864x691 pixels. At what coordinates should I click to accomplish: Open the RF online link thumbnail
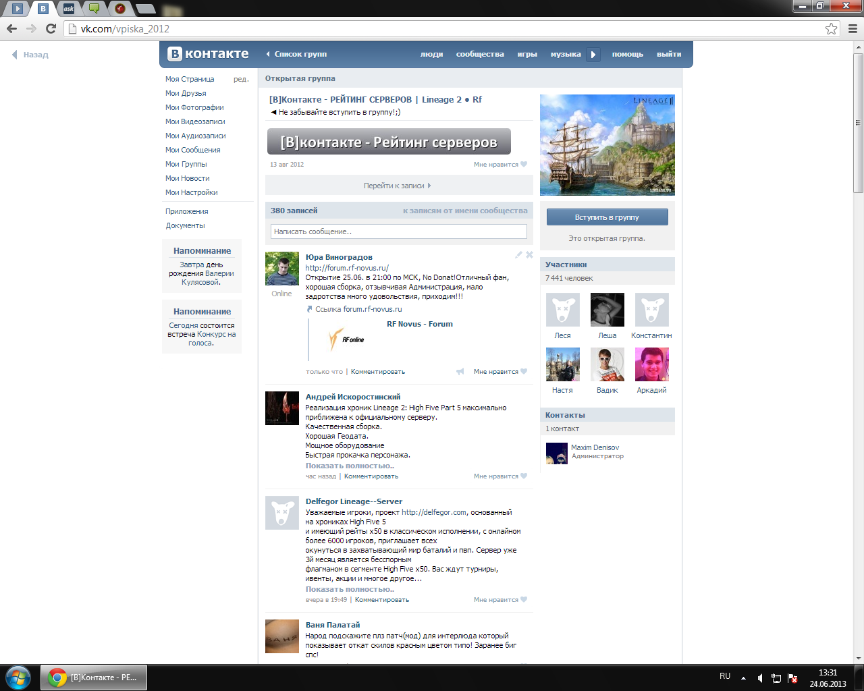click(346, 339)
